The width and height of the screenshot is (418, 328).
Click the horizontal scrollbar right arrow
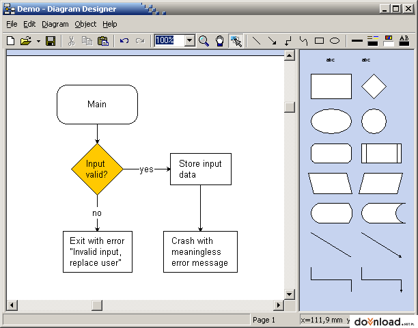coord(279,305)
